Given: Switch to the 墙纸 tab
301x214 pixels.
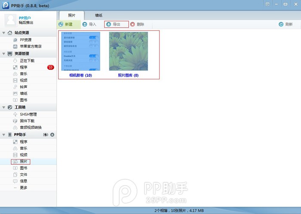Looking at the screenshot, I should pyautogui.click(x=98, y=15).
